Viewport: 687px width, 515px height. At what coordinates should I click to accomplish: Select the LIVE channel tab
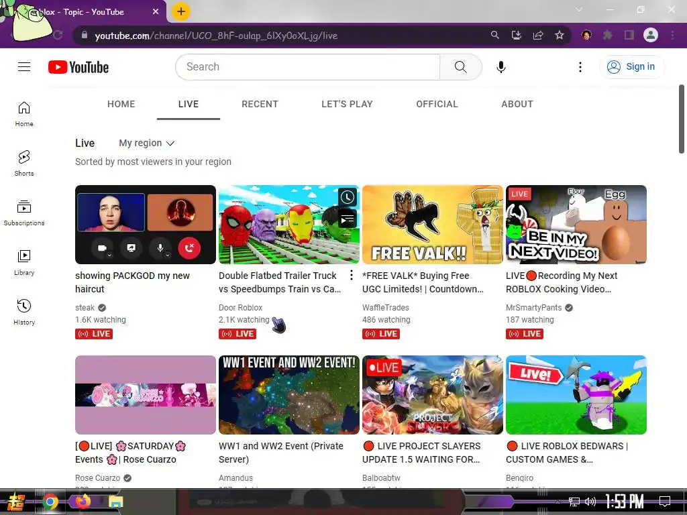(189, 104)
